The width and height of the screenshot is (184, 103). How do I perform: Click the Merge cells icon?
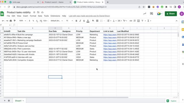coord(101,21)
